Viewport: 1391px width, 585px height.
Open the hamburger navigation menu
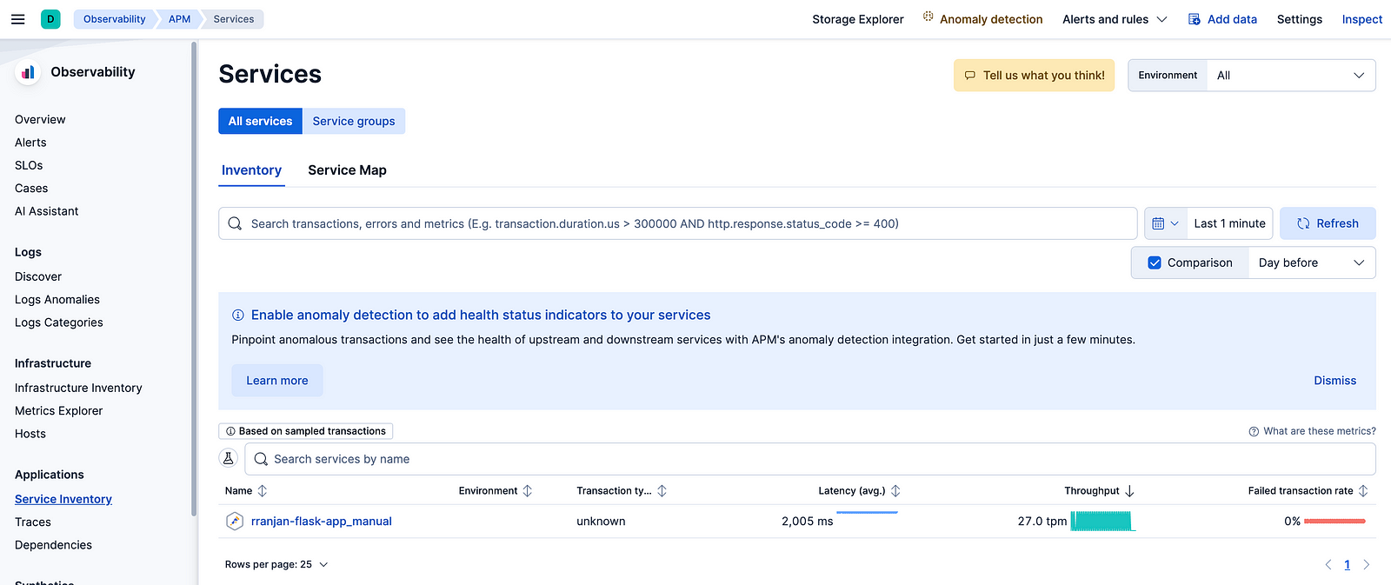[17, 19]
